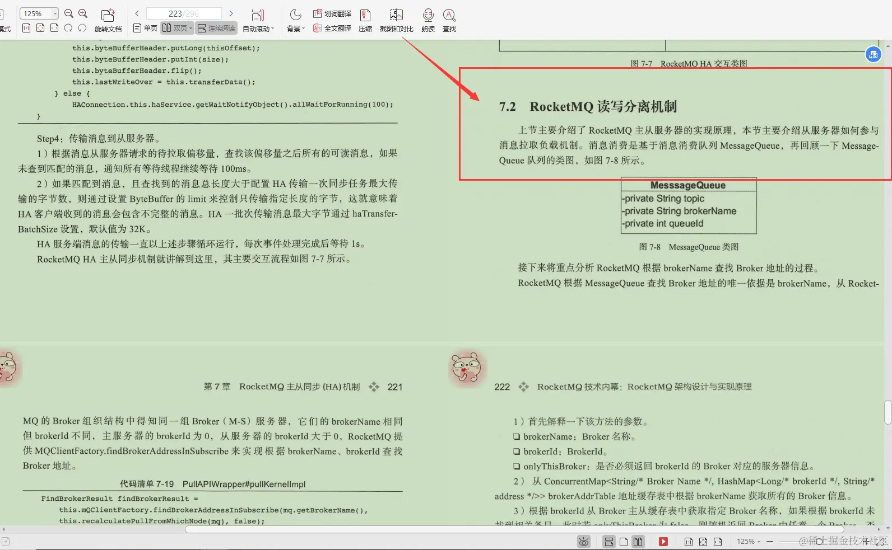Click heading "7.2 RocketMQ 读写分离机制"
Screen dimensions: 892x550
click(588, 106)
